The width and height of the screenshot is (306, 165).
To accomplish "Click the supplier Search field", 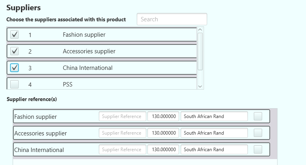I will (x=172, y=19).
